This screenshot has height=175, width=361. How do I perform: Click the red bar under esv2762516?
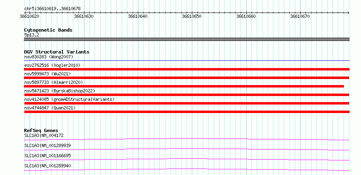(x=187, y=69)
